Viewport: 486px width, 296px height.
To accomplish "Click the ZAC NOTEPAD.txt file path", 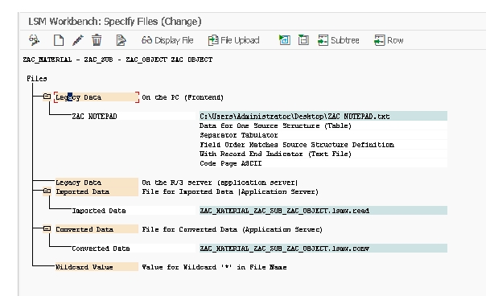I will click(323, 117).
